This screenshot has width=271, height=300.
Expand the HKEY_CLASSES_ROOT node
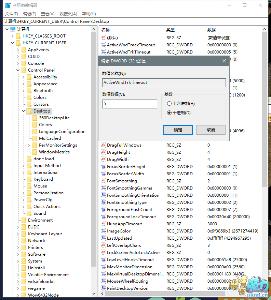pos(13,36)
